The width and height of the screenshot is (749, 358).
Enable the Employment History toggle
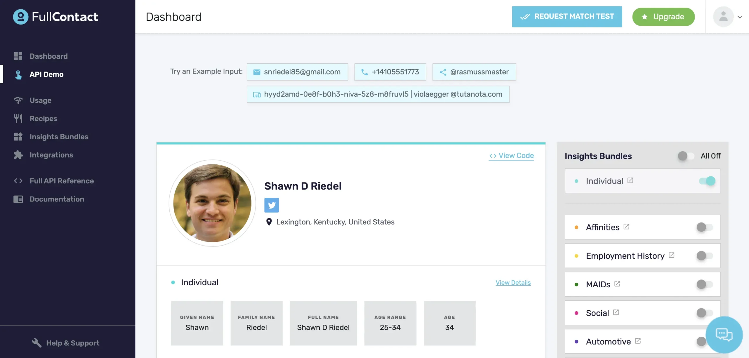click(x=705, y=256)
